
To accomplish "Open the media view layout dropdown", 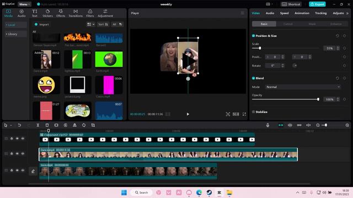I will pos(90,24).
